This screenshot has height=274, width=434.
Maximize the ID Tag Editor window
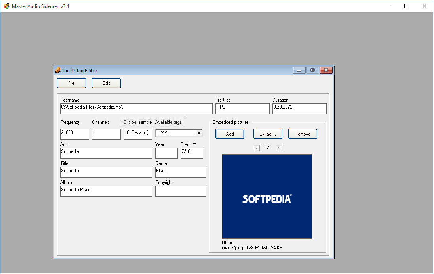[312, 70]
